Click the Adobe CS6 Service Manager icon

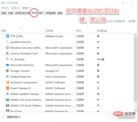8,100
